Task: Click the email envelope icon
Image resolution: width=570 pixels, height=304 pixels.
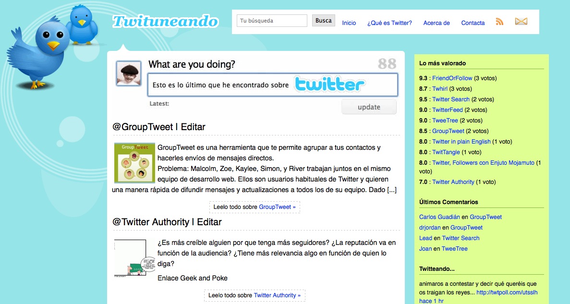Action: click(521, 22)
